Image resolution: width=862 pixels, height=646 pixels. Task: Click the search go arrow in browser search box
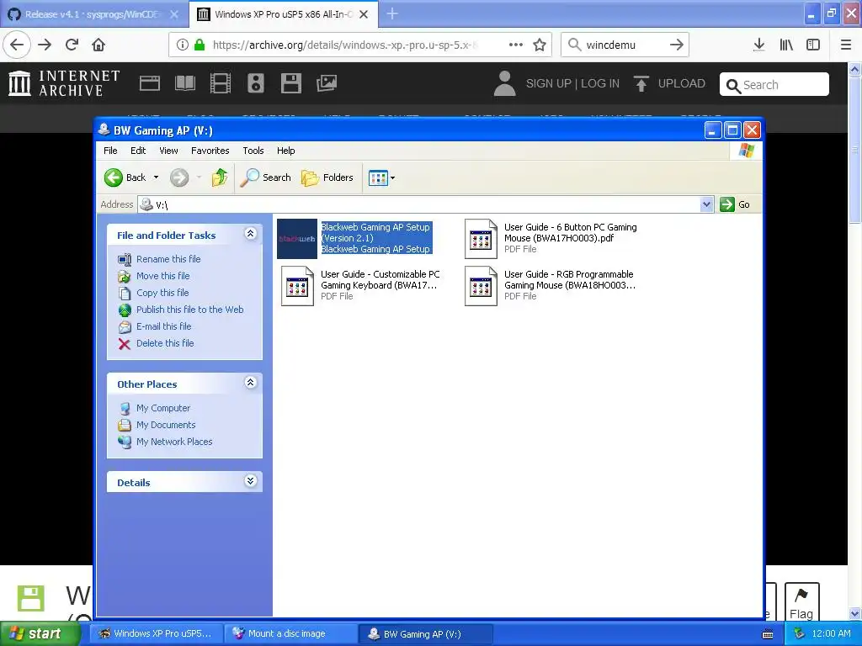(677, 45)
